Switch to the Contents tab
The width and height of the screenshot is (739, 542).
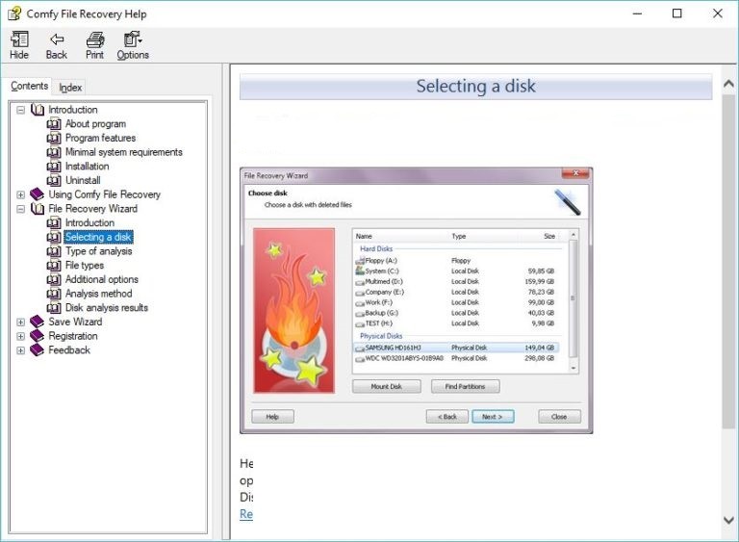click(29, 86)
